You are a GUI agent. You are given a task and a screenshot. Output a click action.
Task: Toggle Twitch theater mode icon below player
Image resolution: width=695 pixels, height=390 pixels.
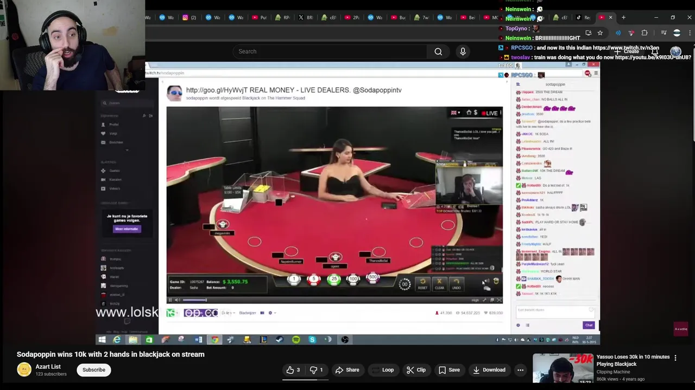click(262, 313)
